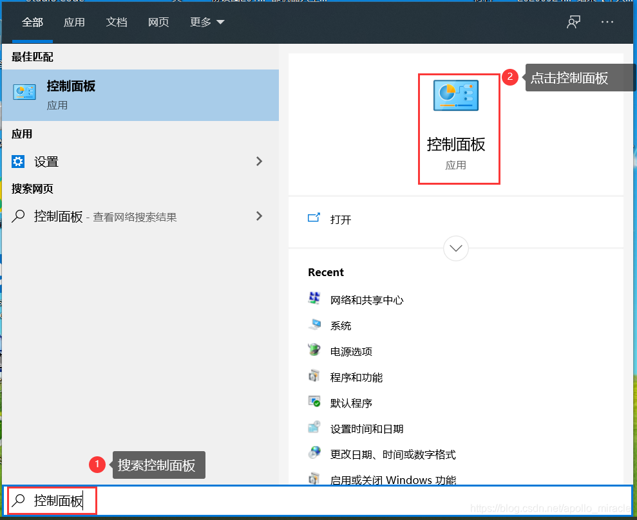
Task: Open 设置时间和日期 recent item
Action: [366, 429]
